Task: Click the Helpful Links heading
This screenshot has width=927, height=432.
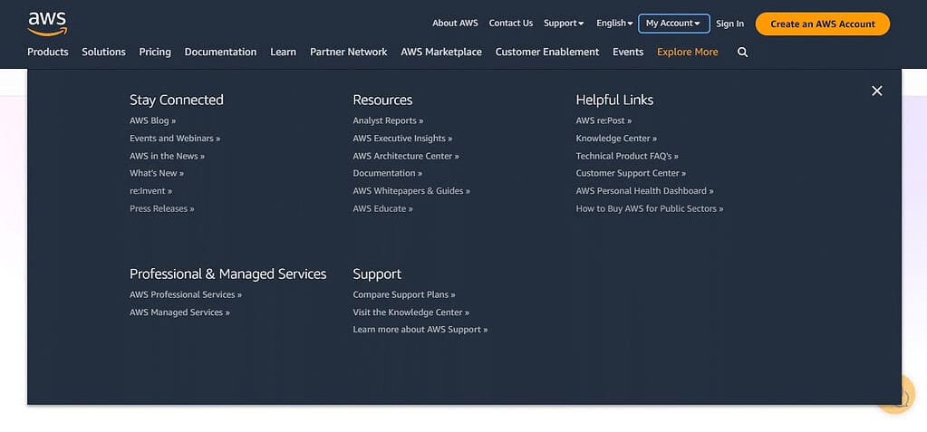Action: [x=615, y=100]
